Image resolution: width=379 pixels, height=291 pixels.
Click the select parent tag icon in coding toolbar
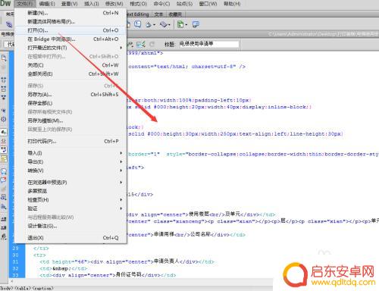4,111
